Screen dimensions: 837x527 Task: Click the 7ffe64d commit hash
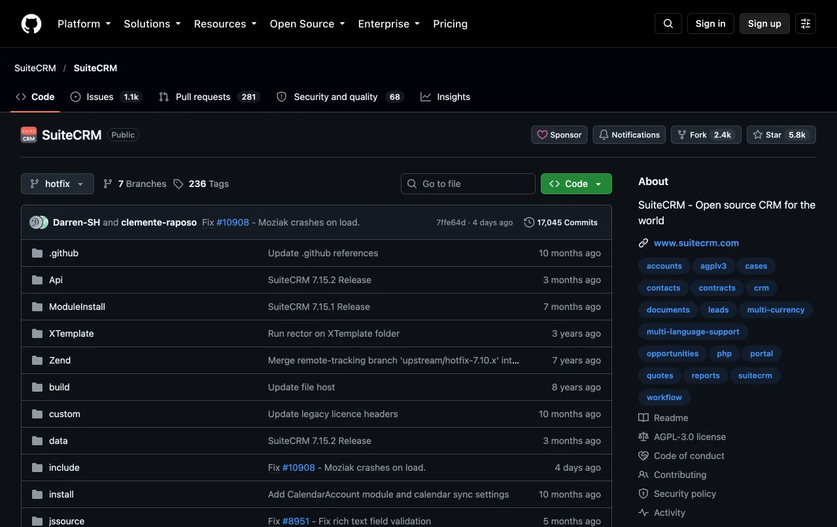[451, 222]
